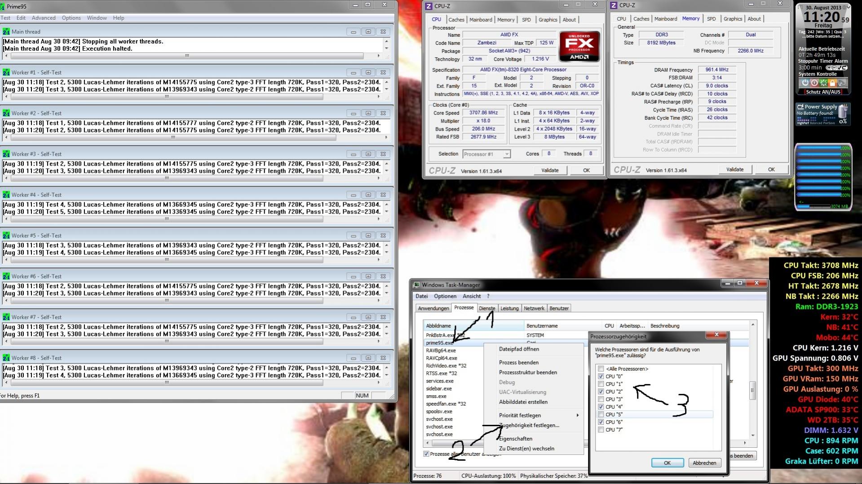
Task: Close the Prozessorzugehörigkeit dialog
Action: 716,335
